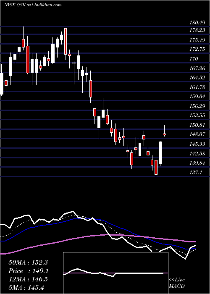The width and height of the screenshot is (210, 294).
Task: Click the 159.04 price label
Action: (x=197, y=97)
